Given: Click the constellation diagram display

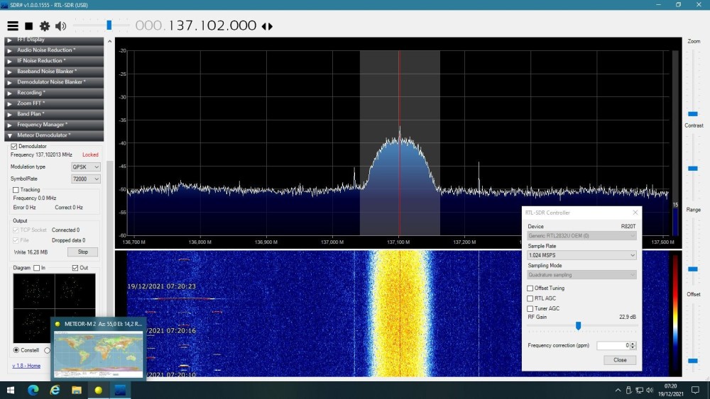Looking at the screenshot, I should (x=55, y=308).
